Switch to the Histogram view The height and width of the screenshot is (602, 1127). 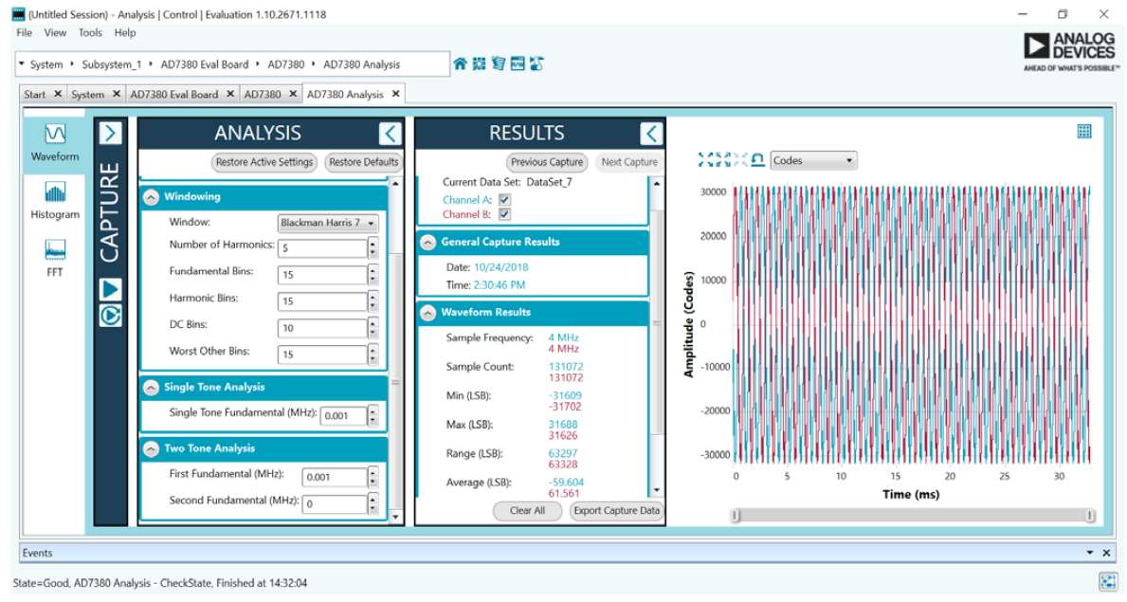click(55, 200)
